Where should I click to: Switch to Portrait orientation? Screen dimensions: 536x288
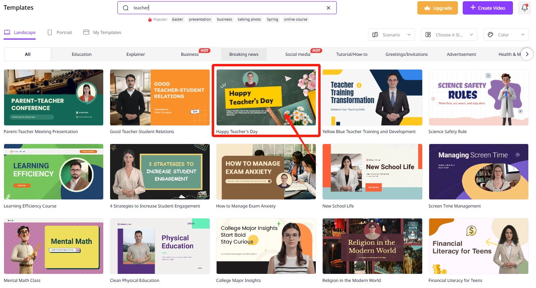[60, 32]
